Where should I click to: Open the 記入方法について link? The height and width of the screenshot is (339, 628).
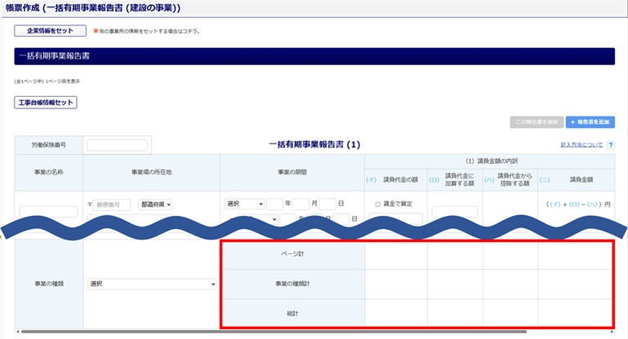[x=581, y=145]
